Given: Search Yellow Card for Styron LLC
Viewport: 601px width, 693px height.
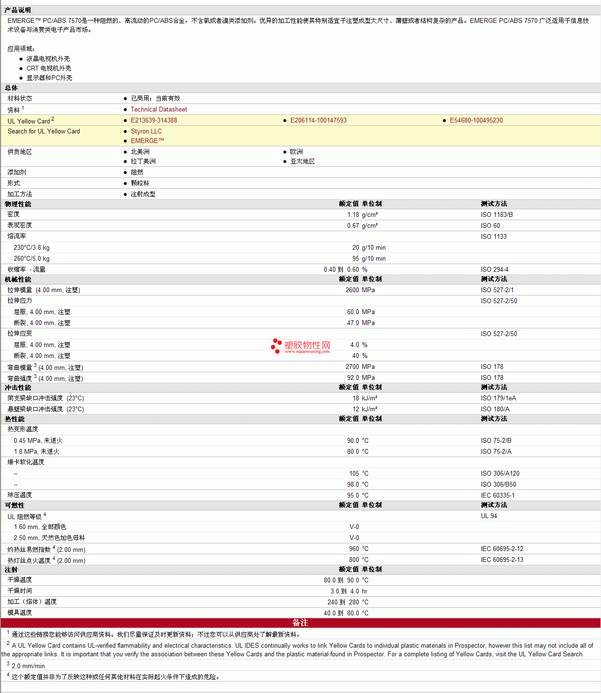Looking at the screenshot, I should pos(146,131).
